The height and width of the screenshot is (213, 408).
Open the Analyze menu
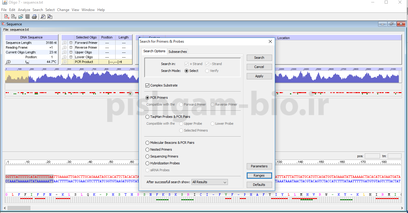click(24, 10)
